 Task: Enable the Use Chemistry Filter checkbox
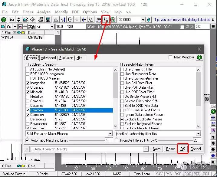(122, 69)
